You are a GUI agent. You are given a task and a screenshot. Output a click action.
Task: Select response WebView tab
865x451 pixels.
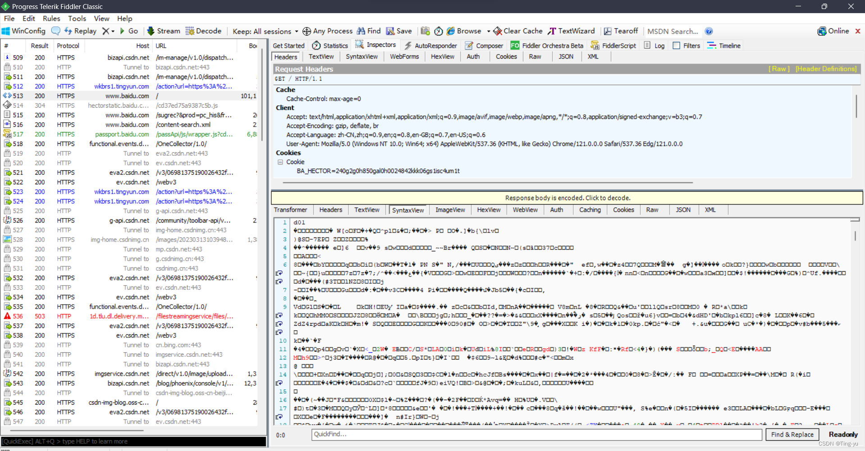(x=525, y=210)
